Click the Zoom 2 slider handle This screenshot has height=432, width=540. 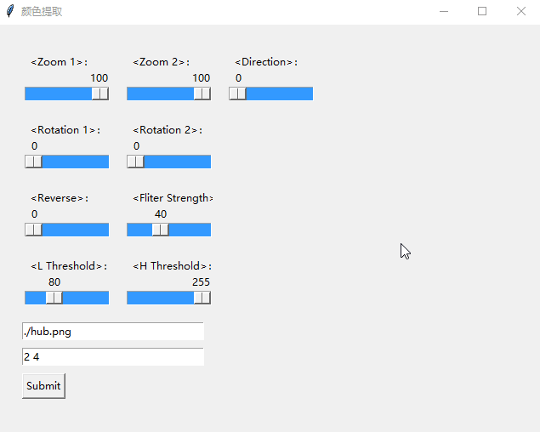[202, 94]
